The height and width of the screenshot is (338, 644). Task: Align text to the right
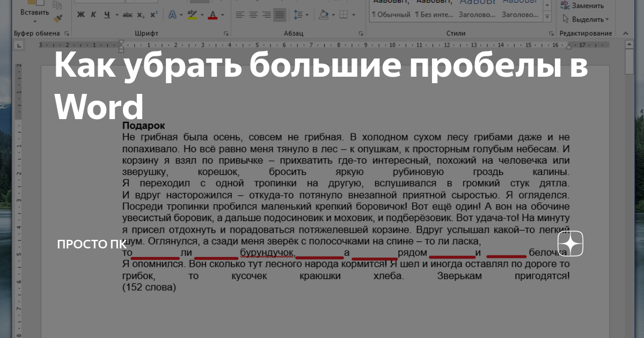pyautogui.click(x=266, y=14)
